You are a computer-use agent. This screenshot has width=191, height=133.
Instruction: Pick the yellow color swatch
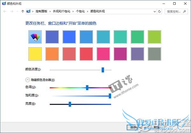point(35,54)
